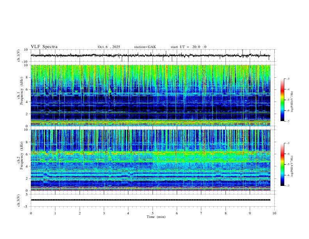The width and height of the screenshot is (309, 239).
Task: Click time axis tick label "1"
Action: point(55,213)
